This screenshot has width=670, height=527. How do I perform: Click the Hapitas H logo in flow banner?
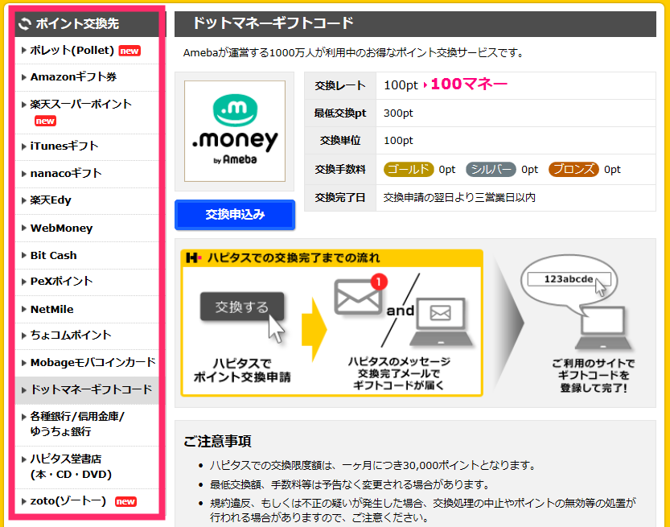coord(194,257)
